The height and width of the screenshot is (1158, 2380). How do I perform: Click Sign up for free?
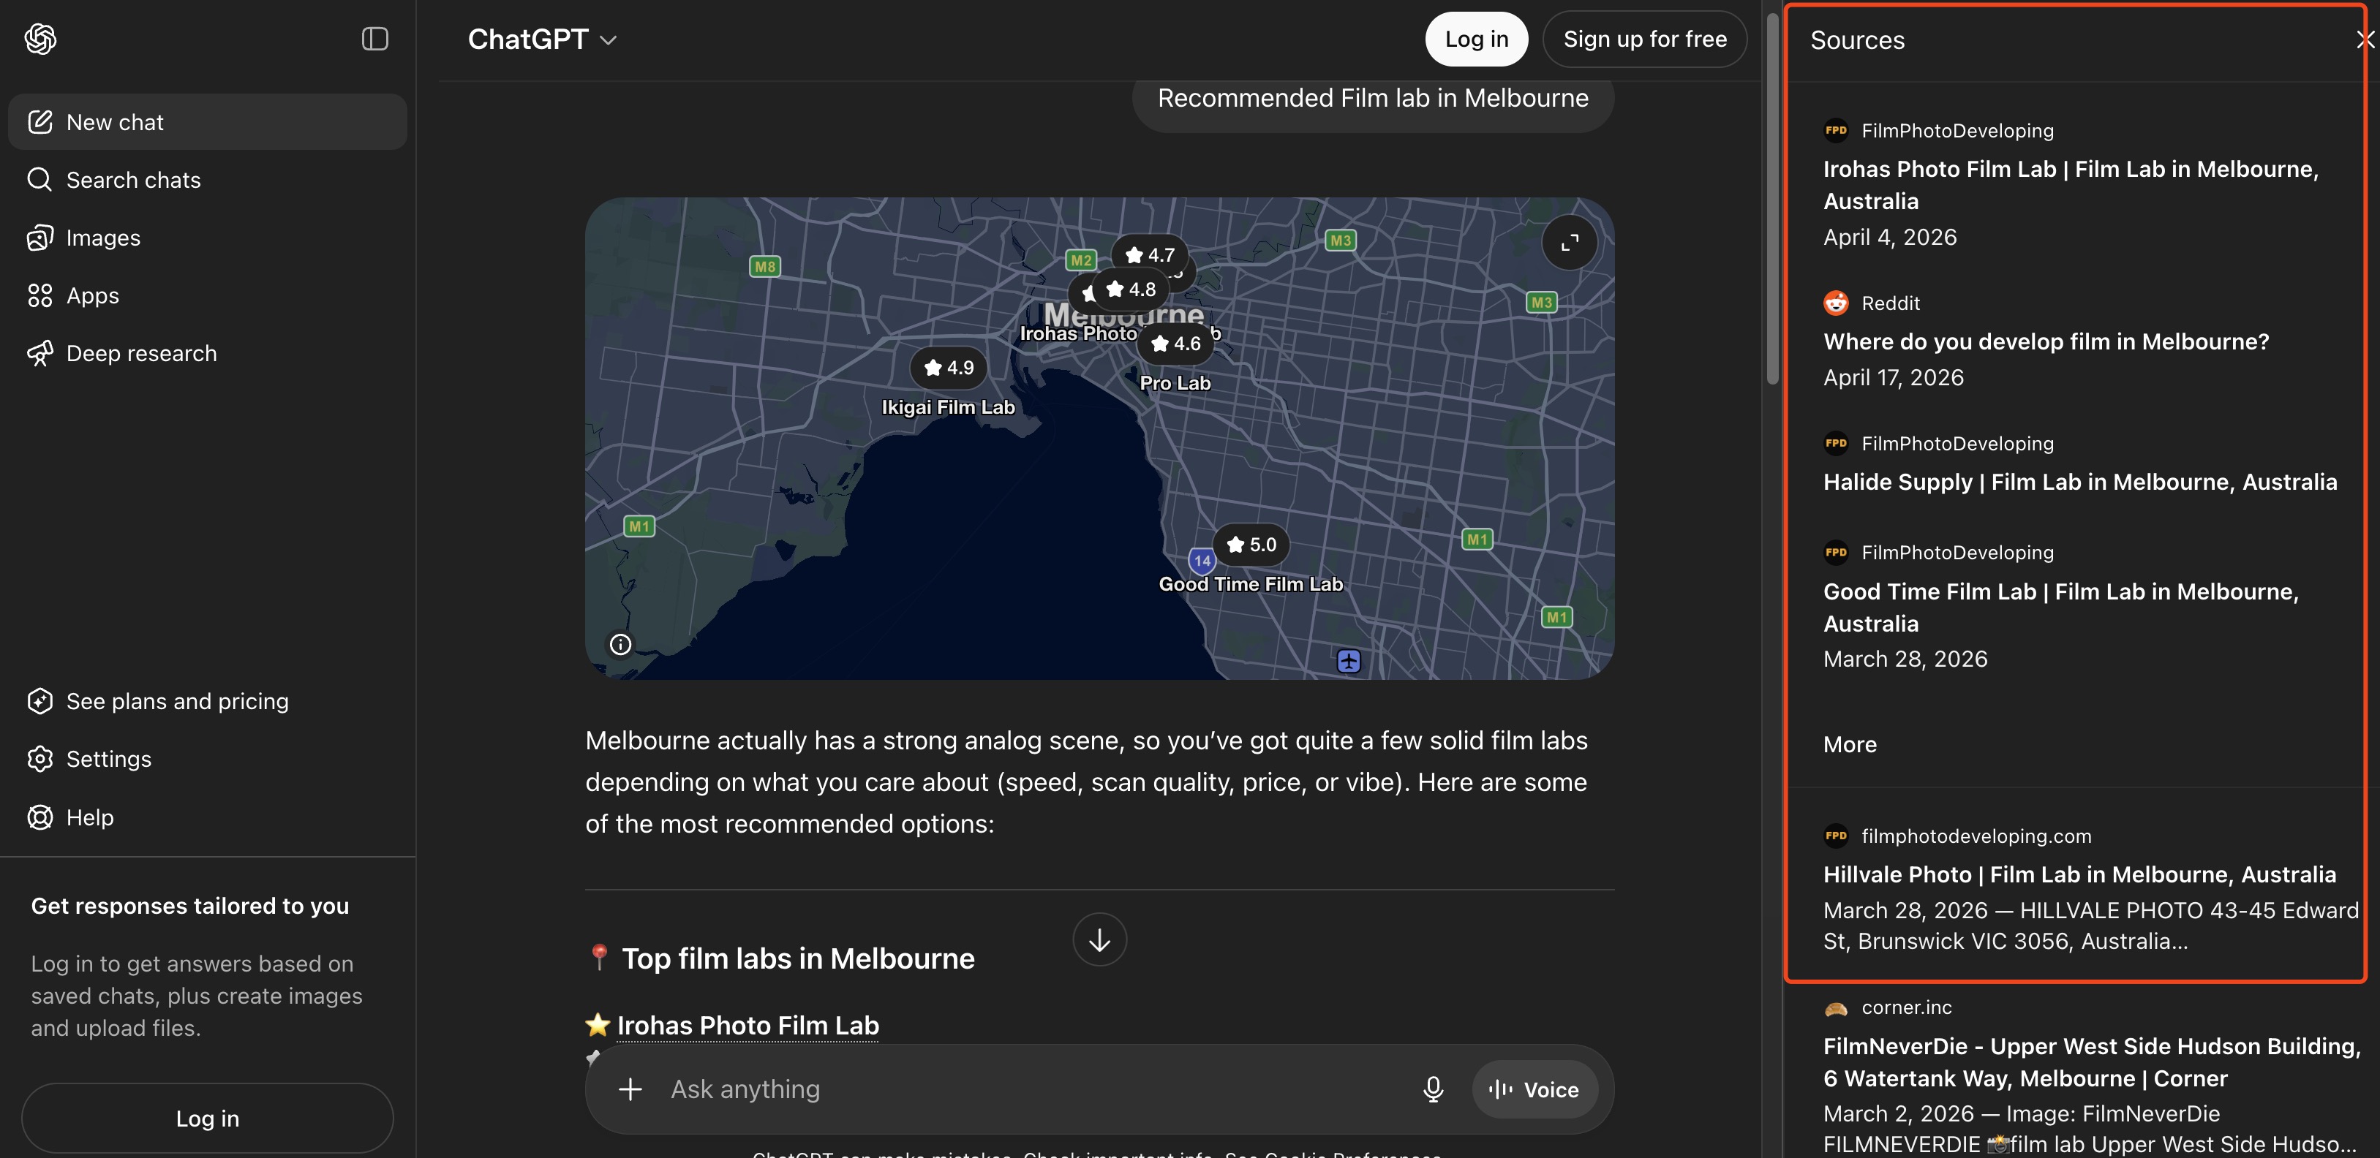coord(1644,39)
